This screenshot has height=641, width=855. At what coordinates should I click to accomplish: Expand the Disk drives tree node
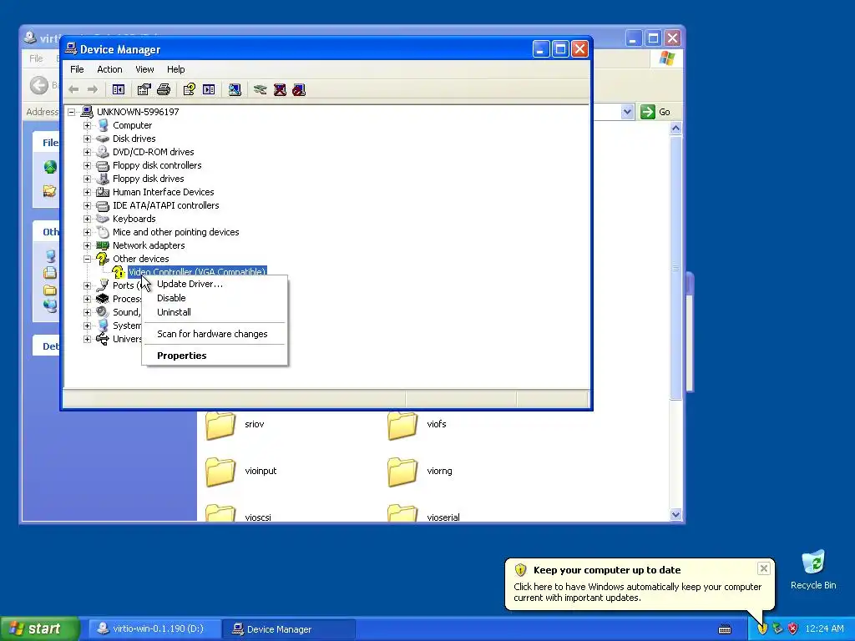pyautogui.click(x=87, y=139)
